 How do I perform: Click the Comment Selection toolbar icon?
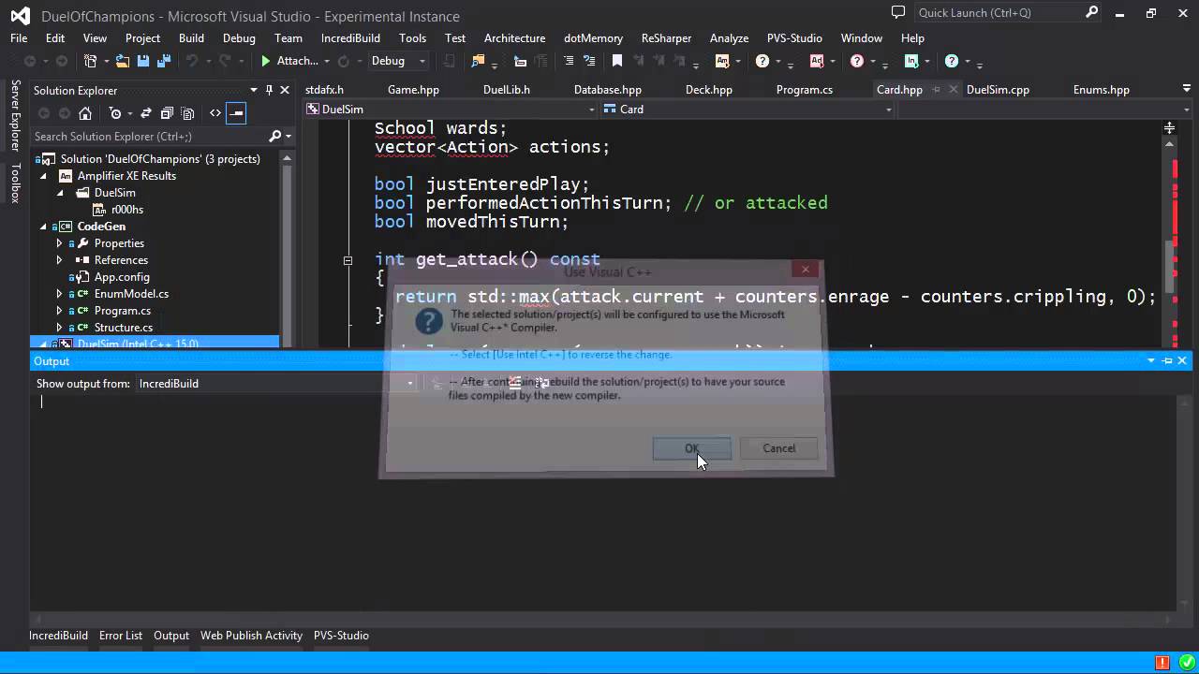click(568, 61)
